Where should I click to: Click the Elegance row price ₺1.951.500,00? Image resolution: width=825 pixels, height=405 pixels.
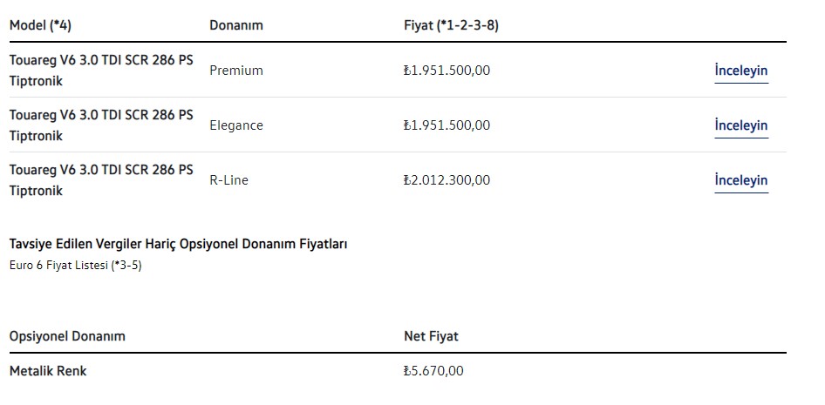pos(447,125)
